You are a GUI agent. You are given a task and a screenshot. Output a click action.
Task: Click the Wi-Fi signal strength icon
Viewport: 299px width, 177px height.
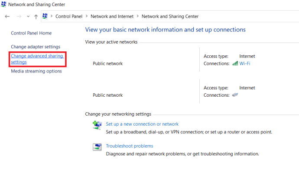(x=235, y=63)
